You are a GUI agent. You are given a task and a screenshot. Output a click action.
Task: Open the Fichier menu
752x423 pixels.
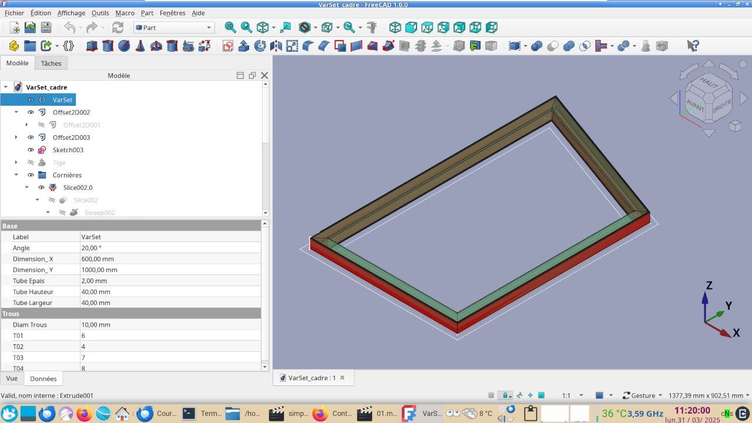[x=14, y=13]
